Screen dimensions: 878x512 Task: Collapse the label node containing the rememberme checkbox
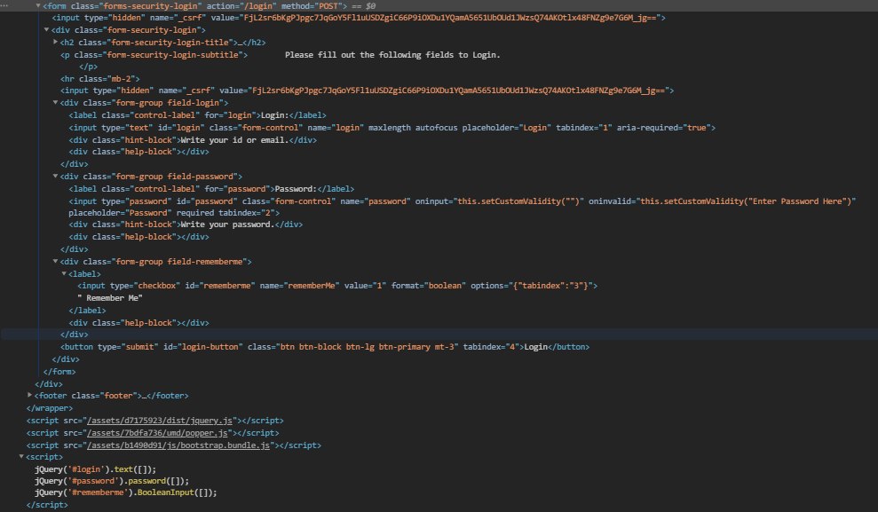64,273
